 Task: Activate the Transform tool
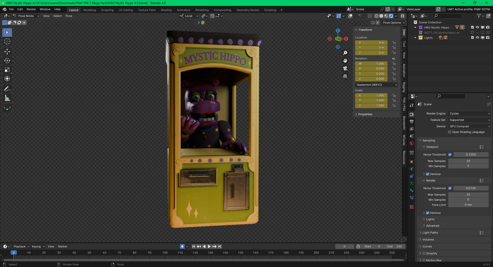click(x=7, y=79)
